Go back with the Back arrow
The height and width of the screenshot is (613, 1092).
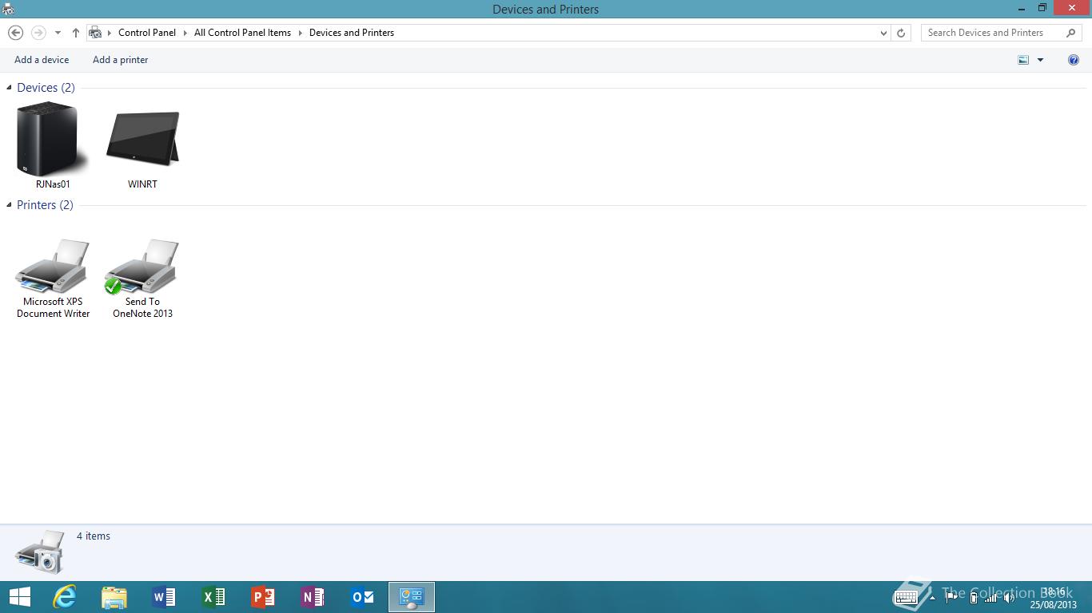(15, 33)
